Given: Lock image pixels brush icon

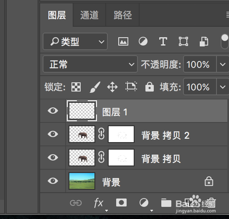Looking at the screenshot, I should pos(95,87).
